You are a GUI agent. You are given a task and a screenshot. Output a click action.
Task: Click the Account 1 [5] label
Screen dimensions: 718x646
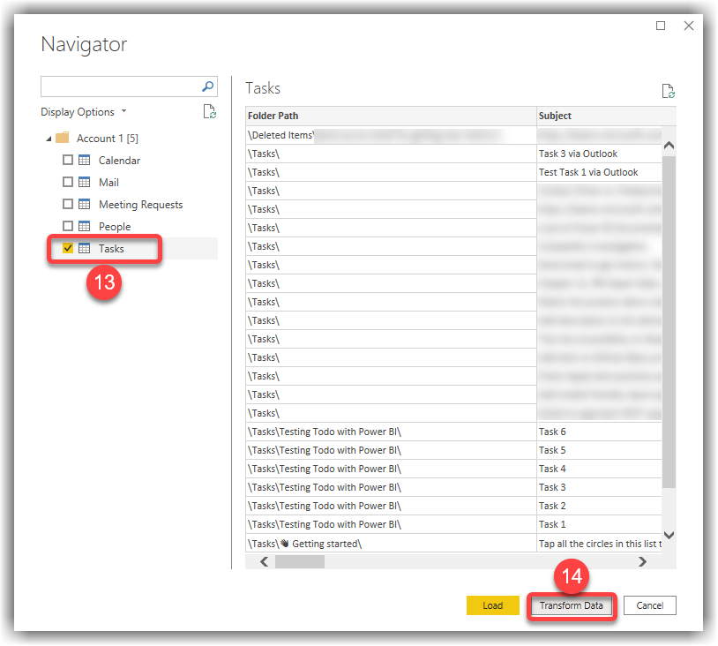(108, 139)
